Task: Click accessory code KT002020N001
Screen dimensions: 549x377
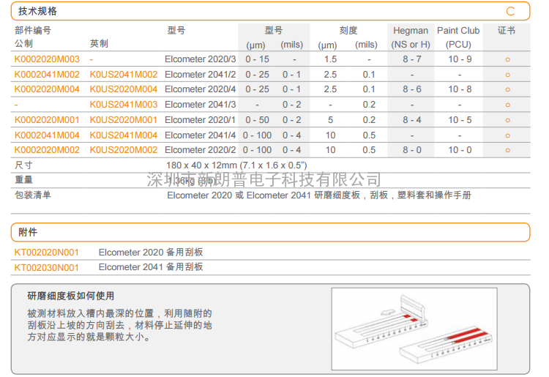Action: coord(47,253)
